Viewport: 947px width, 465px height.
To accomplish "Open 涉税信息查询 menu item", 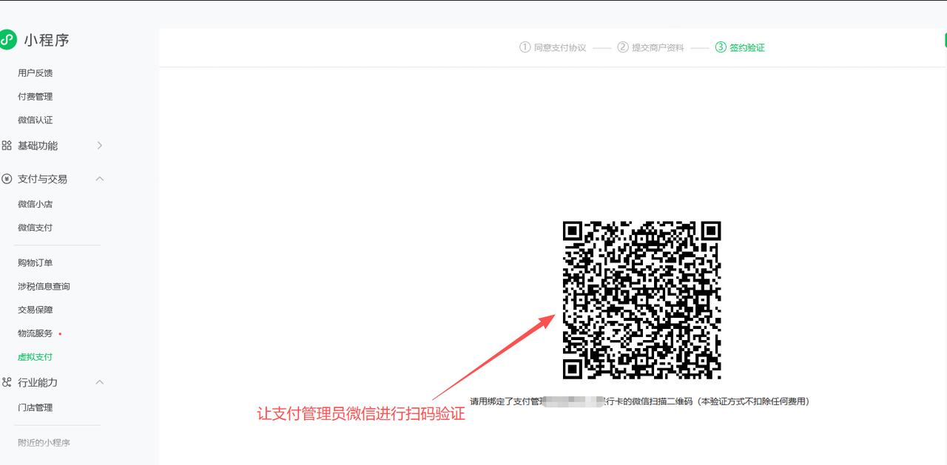I will pyautogui.click(x=44, y=287).
